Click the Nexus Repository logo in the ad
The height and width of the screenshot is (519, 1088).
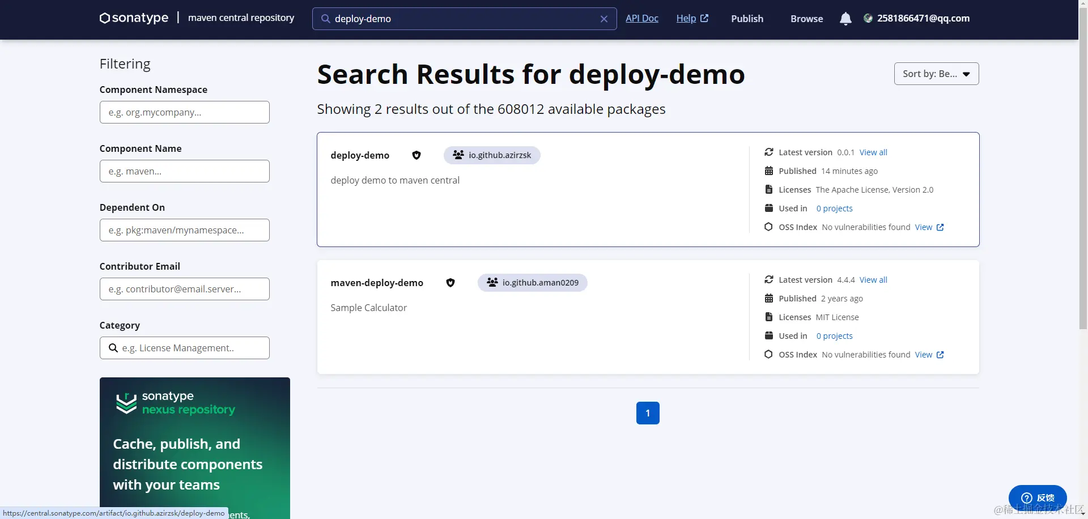coord(175,403)
